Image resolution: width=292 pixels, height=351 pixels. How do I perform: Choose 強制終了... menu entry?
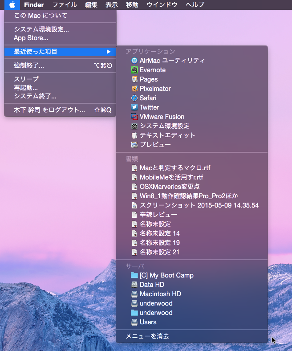click(x=60, y=65)
